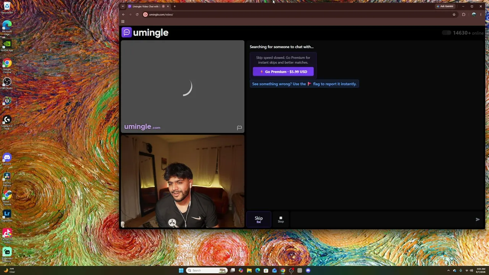Screen dimensions: 489x275
Task: Stop the video chat search
Action: tap(281, 219)
